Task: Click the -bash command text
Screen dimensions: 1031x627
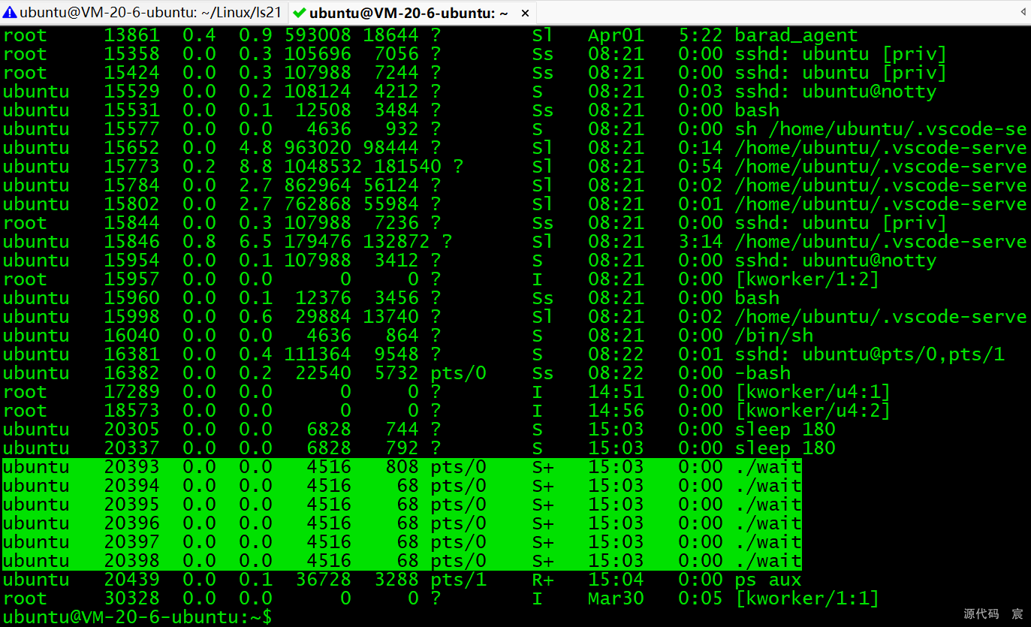Action: click(763, 373)
